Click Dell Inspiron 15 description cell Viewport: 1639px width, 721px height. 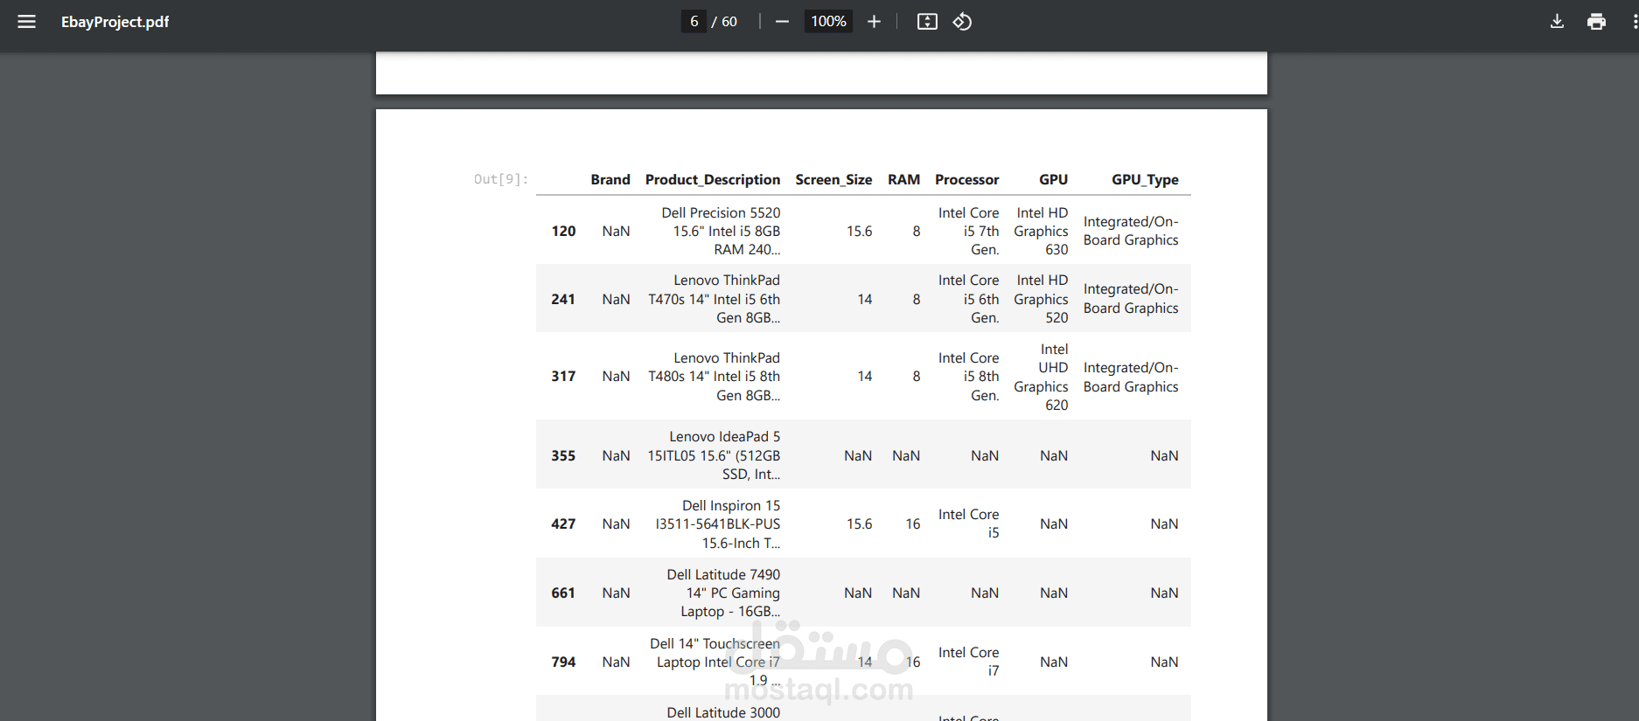pos(717,523)
